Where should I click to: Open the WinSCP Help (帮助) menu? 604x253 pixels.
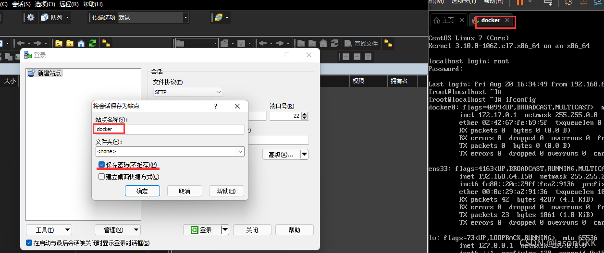point(93,3)
